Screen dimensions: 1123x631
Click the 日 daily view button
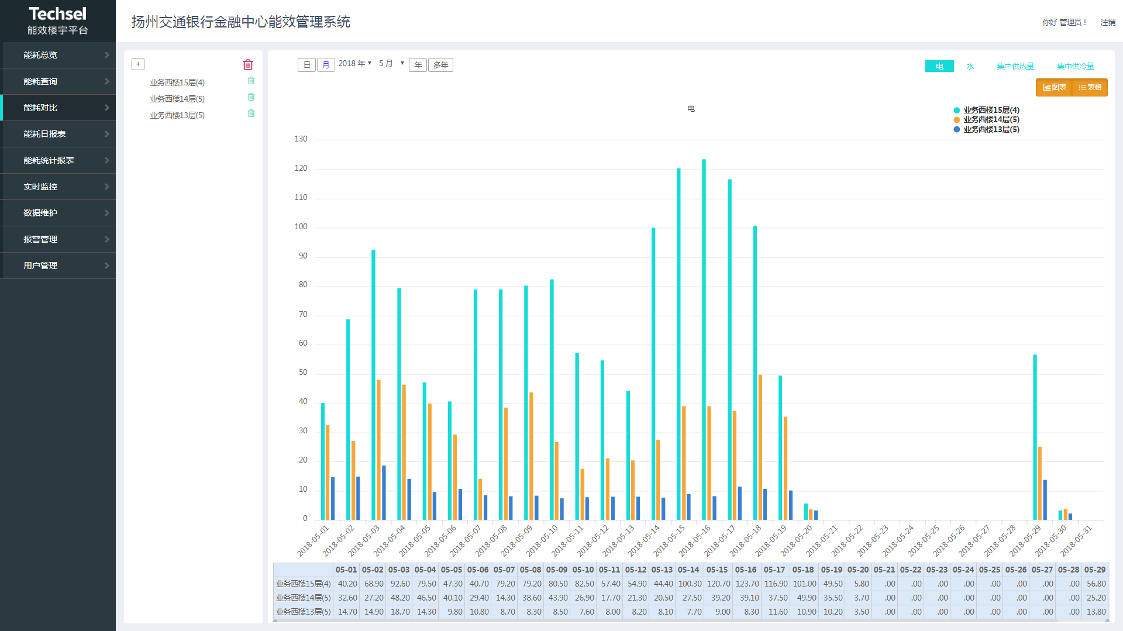306,65
